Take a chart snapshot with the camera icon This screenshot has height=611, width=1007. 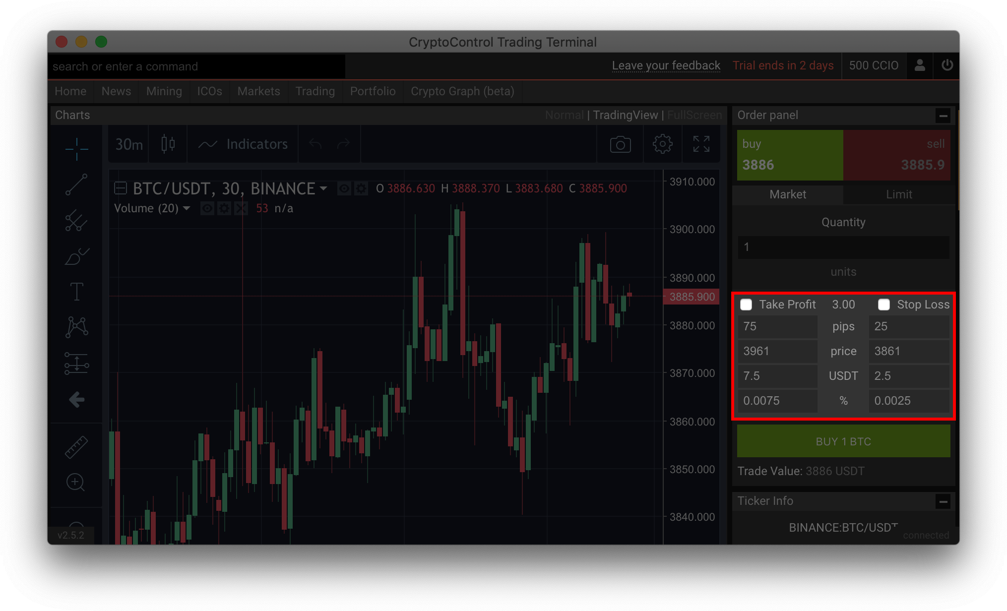pos(620,144)
